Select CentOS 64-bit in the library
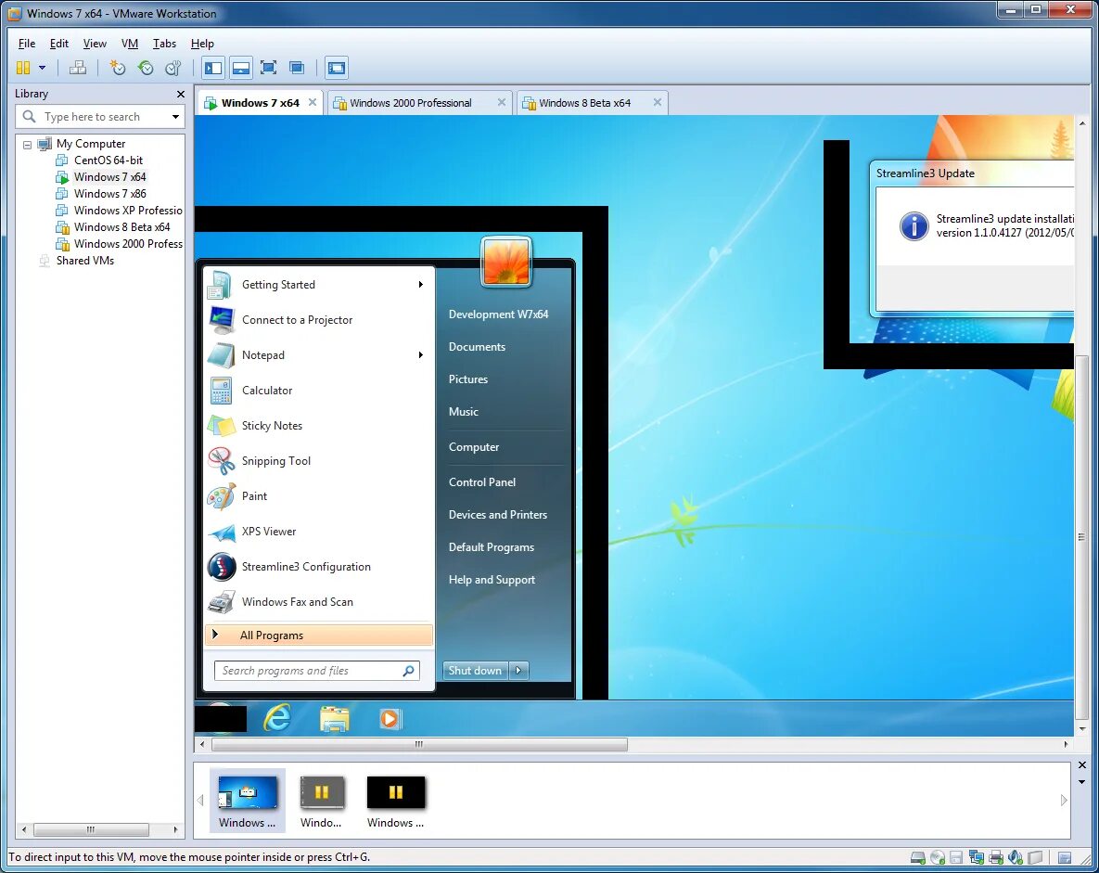 tap(108, 160)
